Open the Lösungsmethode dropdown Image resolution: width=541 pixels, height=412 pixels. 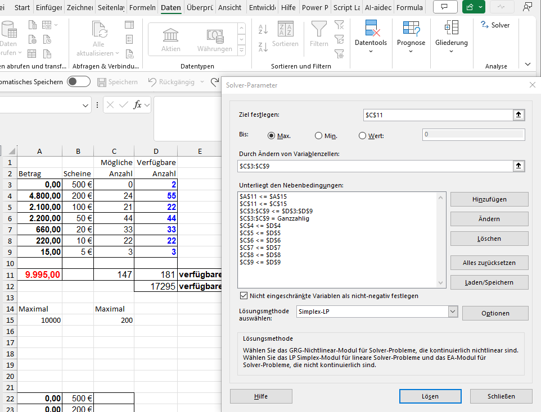tap(453, 312)
